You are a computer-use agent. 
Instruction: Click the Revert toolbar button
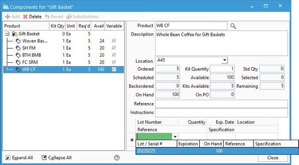click(x=54, y=17)
